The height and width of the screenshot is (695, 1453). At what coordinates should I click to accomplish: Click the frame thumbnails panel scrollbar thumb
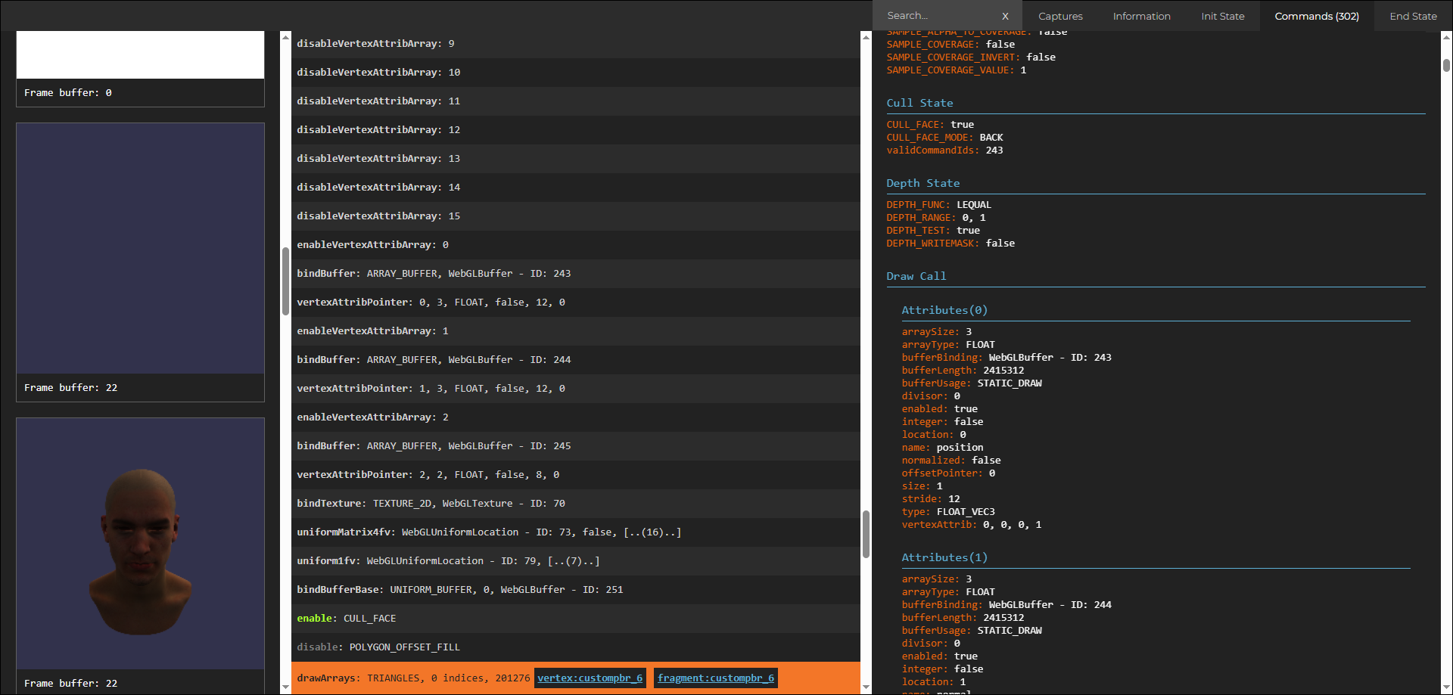click(x=285, y=281)
